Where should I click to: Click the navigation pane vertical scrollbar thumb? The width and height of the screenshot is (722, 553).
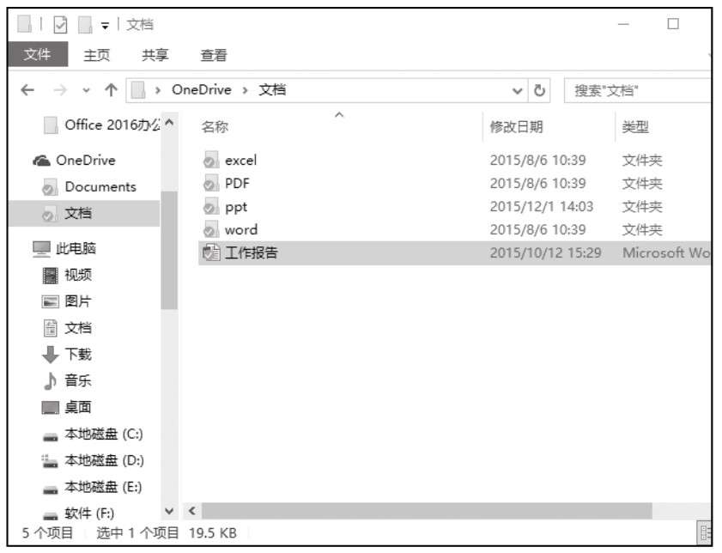pyautogui.click(x=169, y=251)
